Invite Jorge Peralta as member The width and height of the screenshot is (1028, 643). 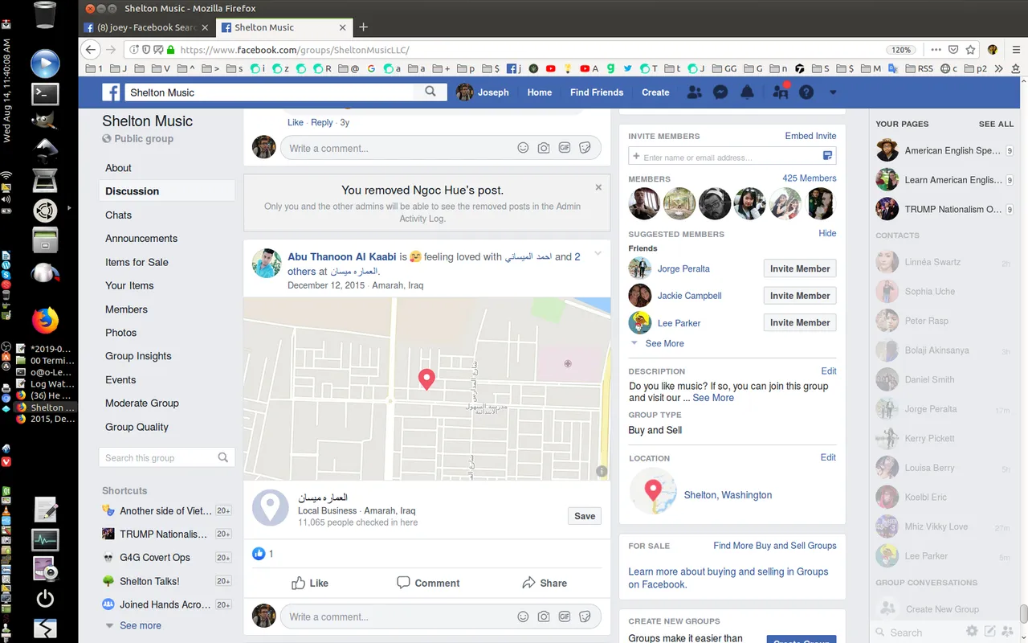point(800,268)
